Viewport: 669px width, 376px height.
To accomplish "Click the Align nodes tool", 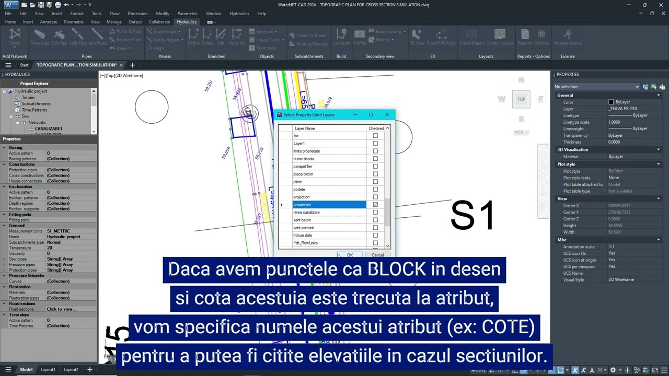I will pyautogui.click(x=155, y=48).
